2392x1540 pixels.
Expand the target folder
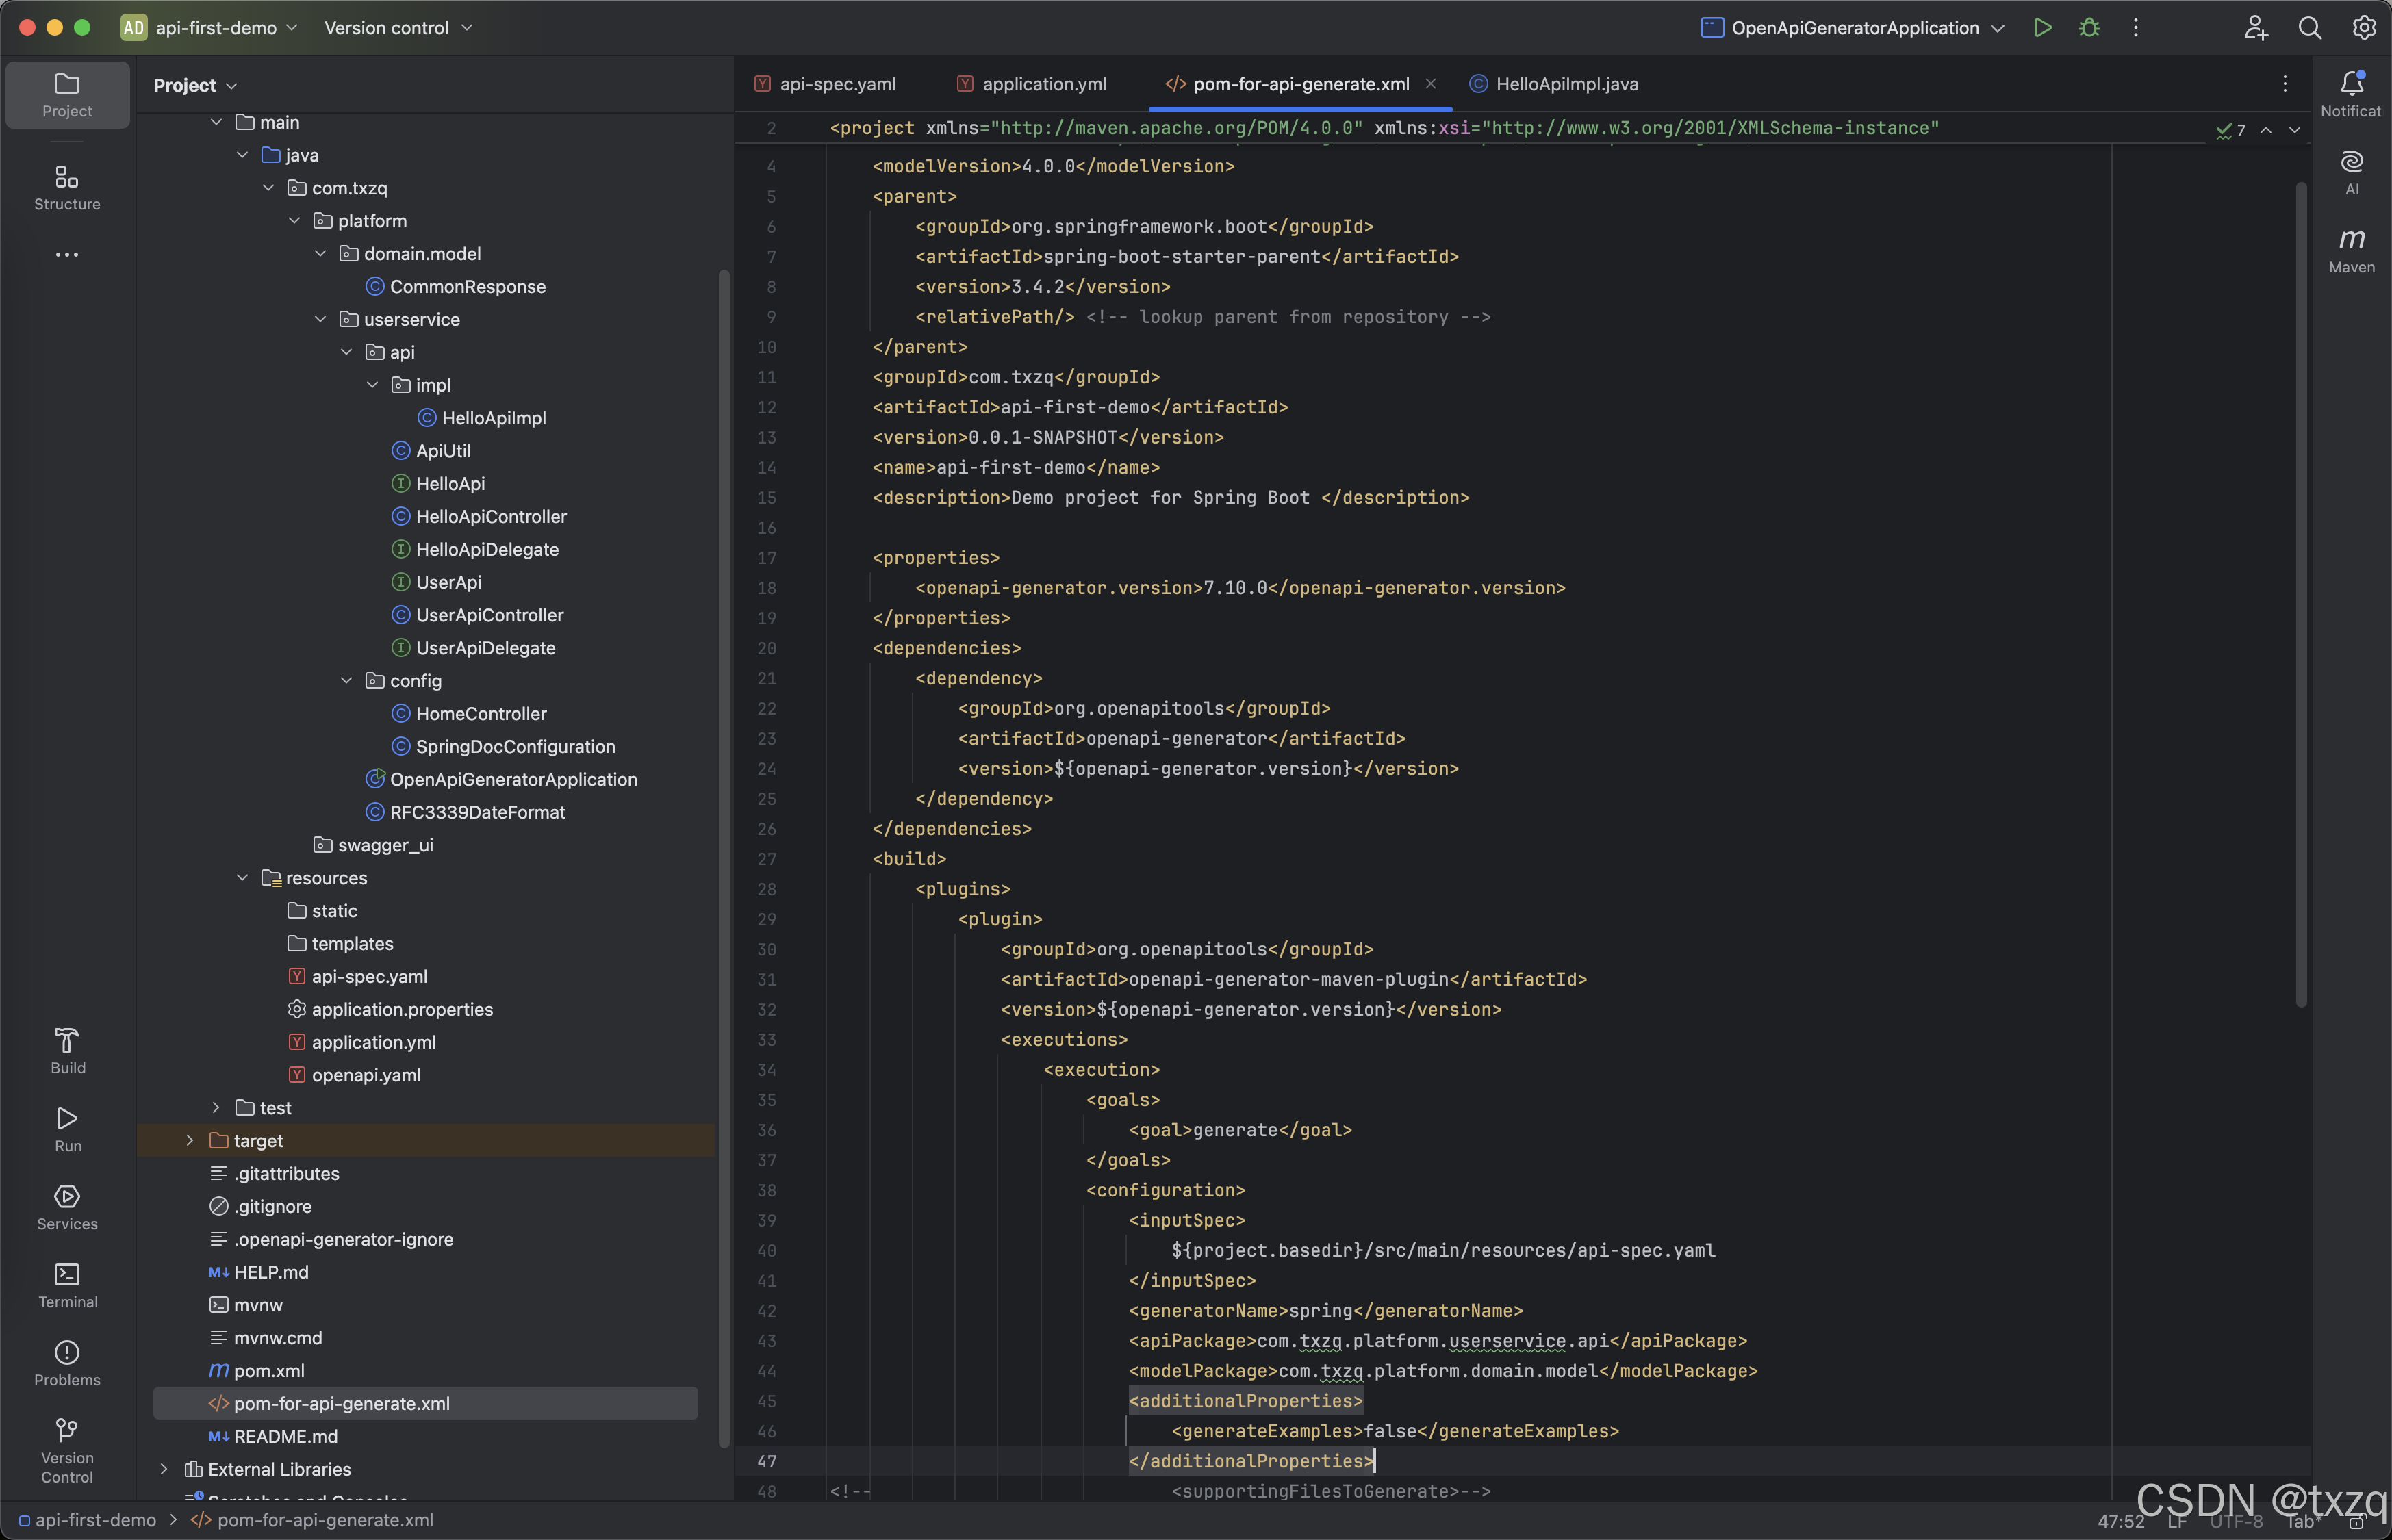click(x=190, y=1141)
